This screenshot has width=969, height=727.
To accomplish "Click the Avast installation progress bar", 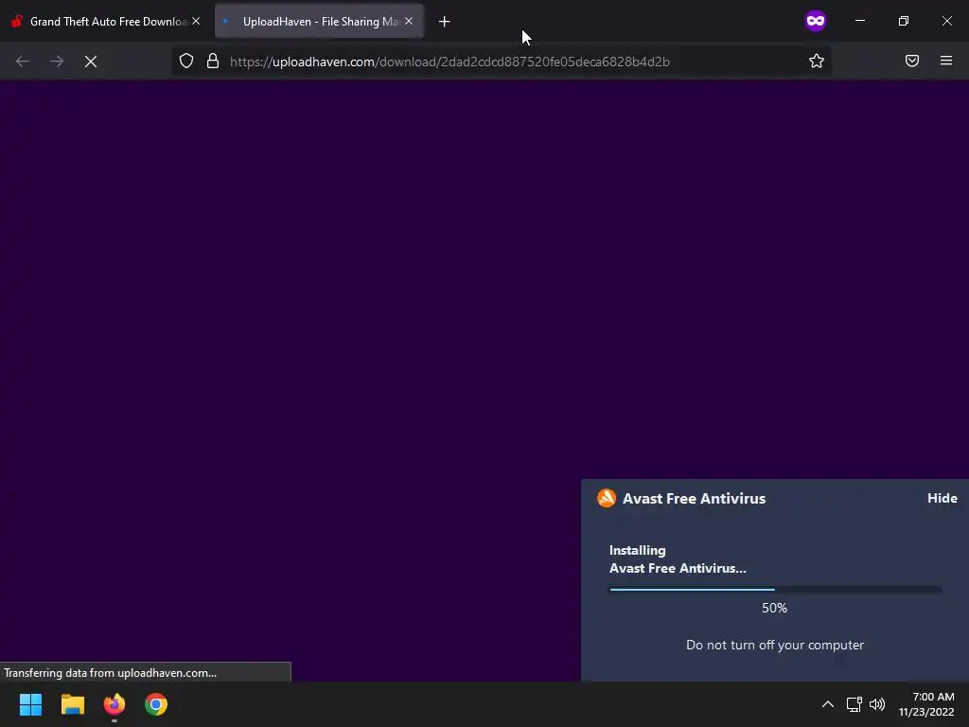I will [776, 589].
